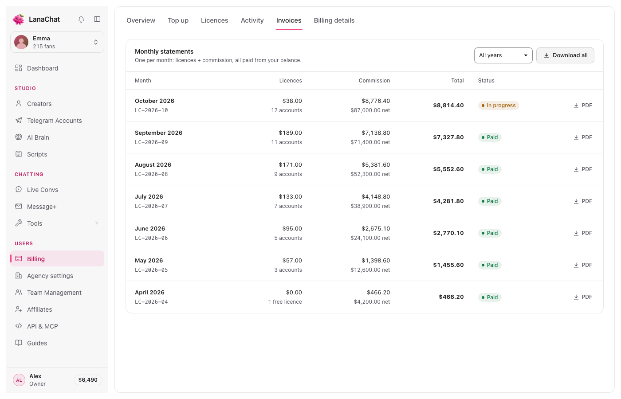Click the Guides book icon

pos(19,343)
